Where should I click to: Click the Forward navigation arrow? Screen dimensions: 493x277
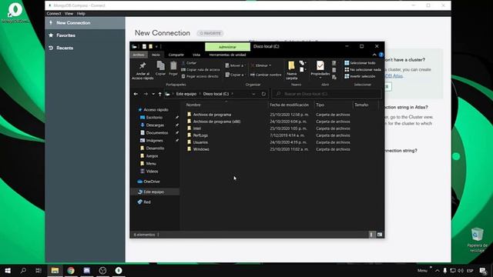(146, 94)
